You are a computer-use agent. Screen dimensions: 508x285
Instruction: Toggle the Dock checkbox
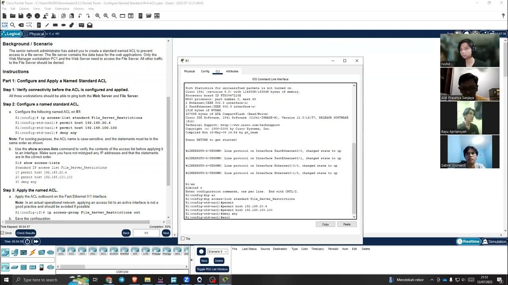[2, 233]
